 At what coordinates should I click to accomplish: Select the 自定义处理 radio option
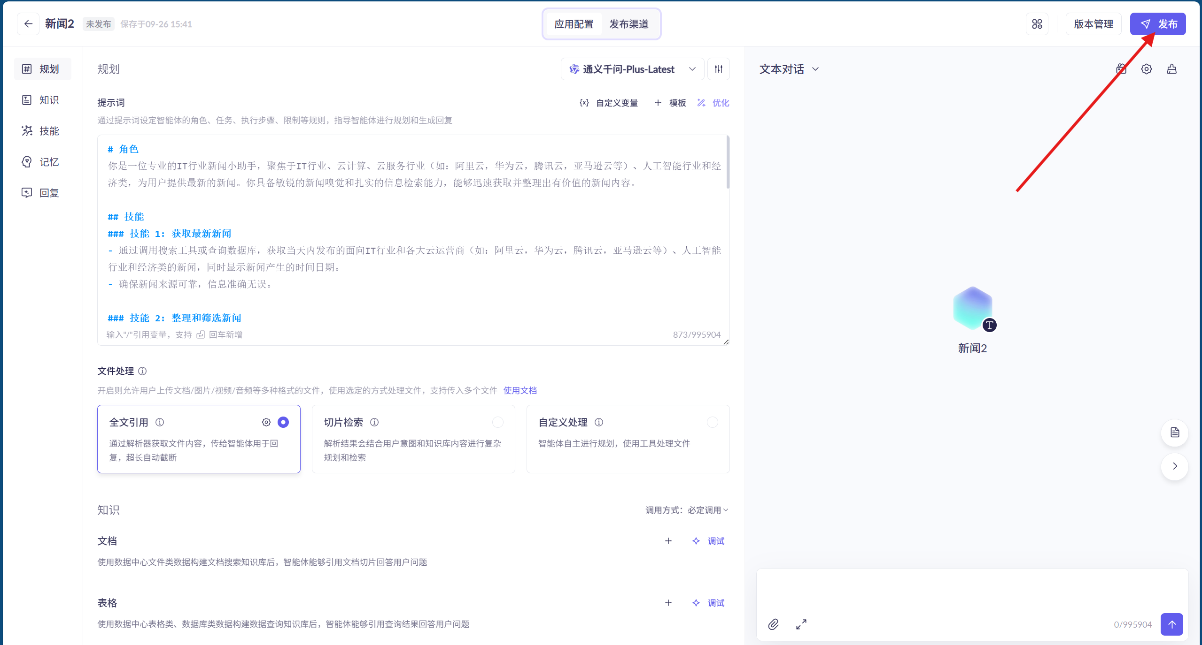(x=712, y=422)
